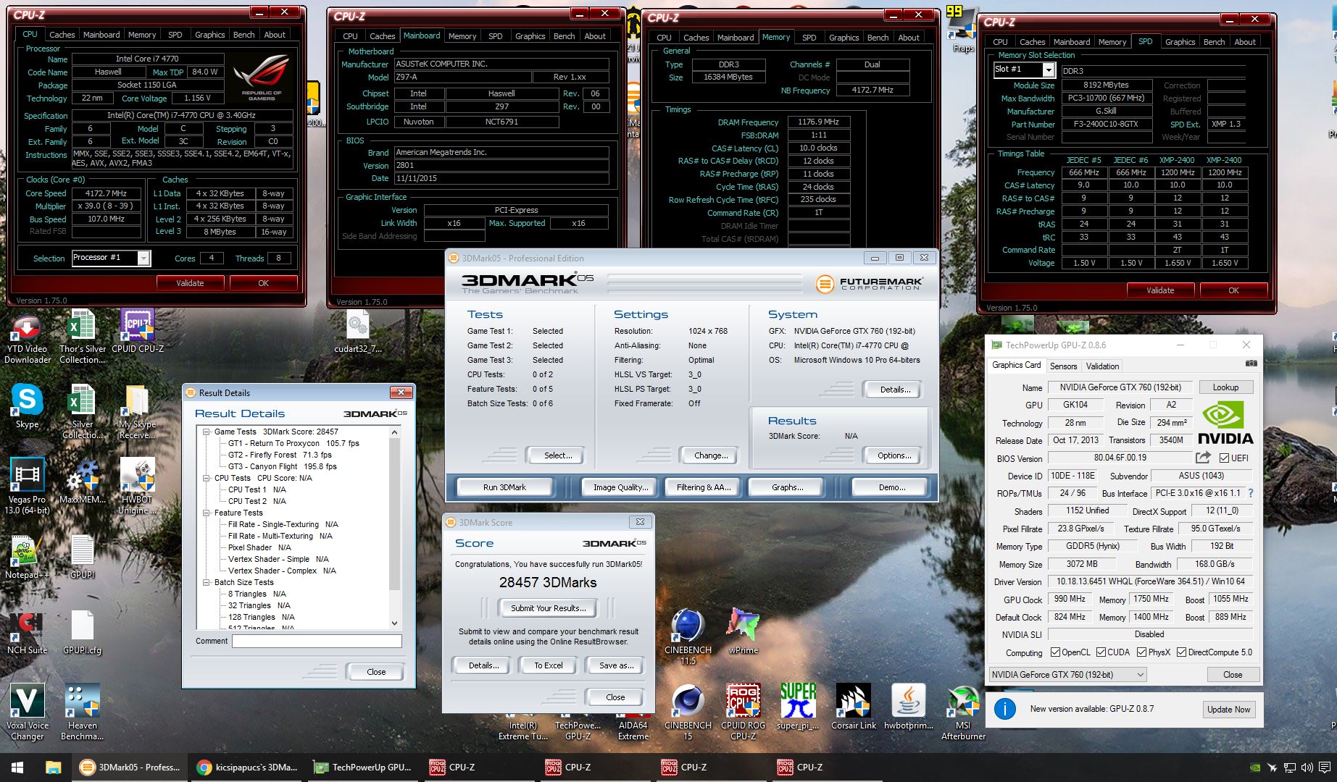Viewport: 1337px width, 782px height.
Task: Click Result Details scrollbar down arrow
Action: [395, 623]
